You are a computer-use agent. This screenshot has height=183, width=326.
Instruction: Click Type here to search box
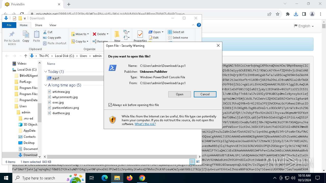coord(49,178)
